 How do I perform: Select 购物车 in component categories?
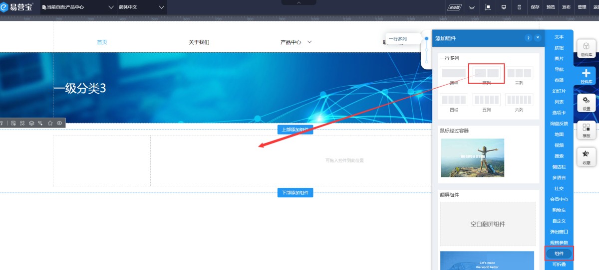tap(559, 210)
